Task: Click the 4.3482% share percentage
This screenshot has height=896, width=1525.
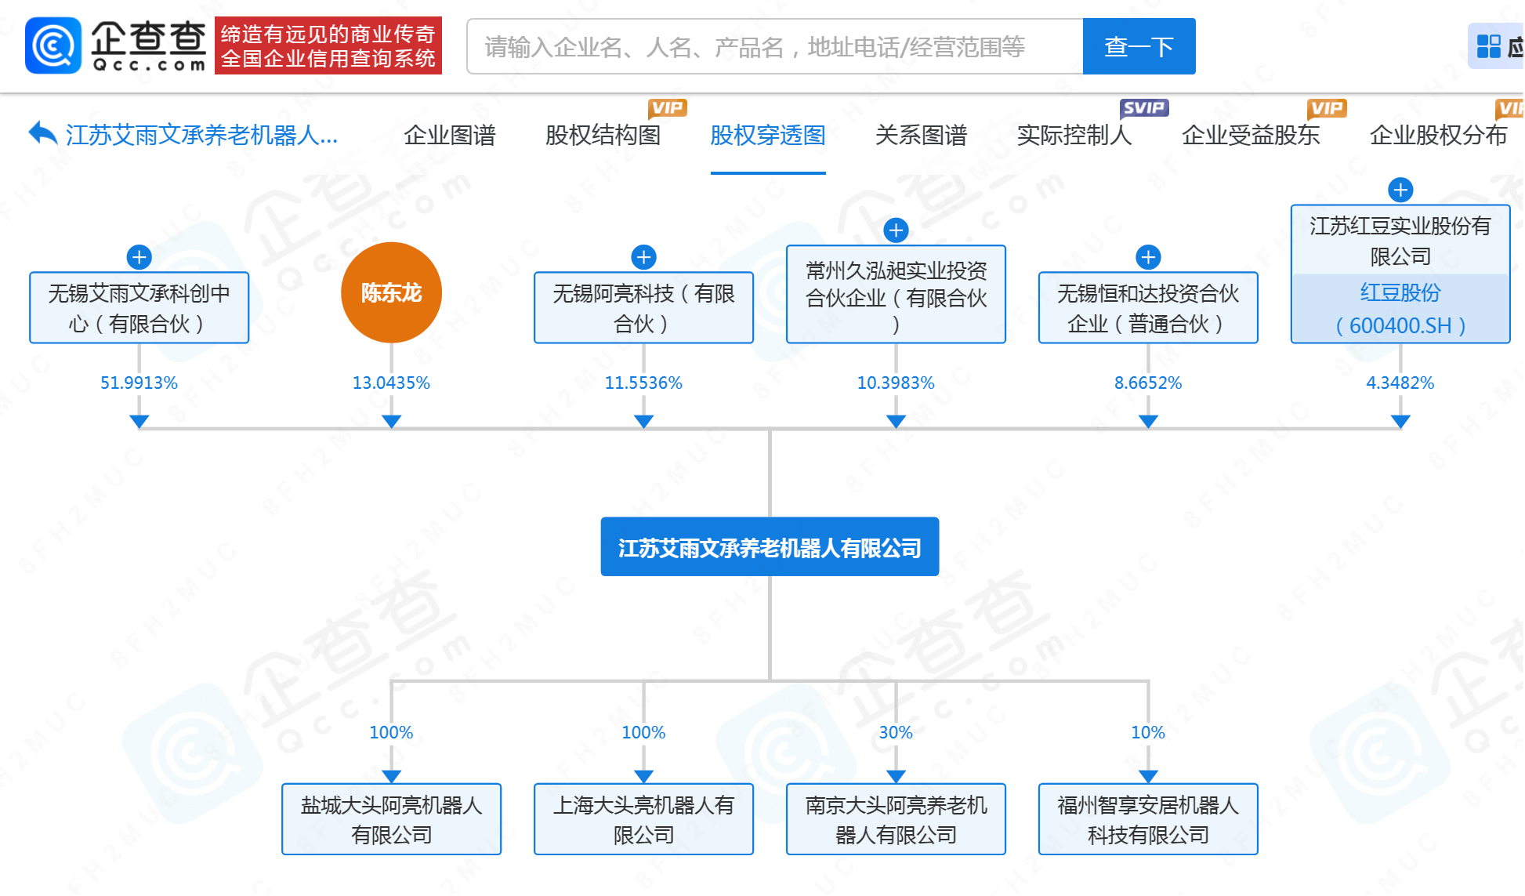Action: pyautogui.click(x=1400, y=383)
